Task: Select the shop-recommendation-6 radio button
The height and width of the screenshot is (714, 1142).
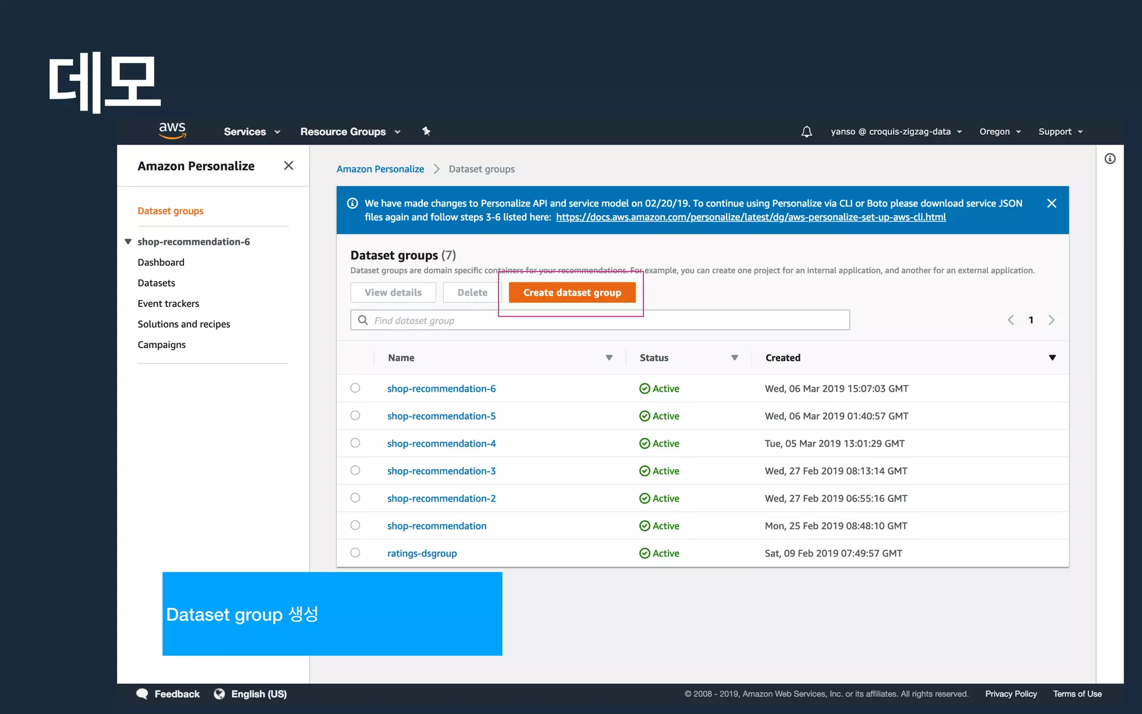Action: 355,388
